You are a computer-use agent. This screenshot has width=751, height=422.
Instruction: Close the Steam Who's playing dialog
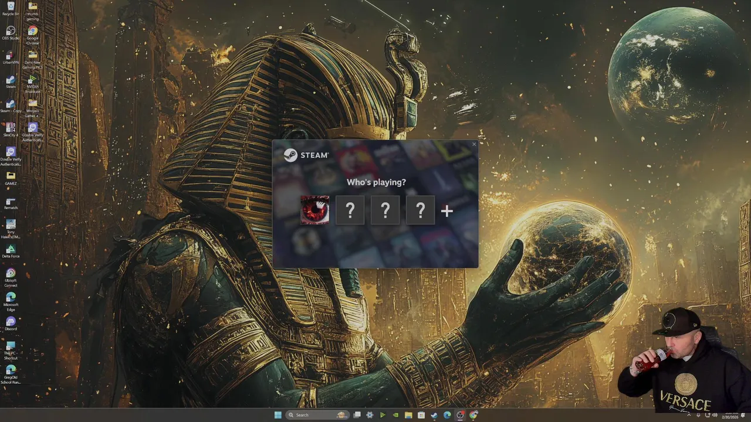coord(474,144)
